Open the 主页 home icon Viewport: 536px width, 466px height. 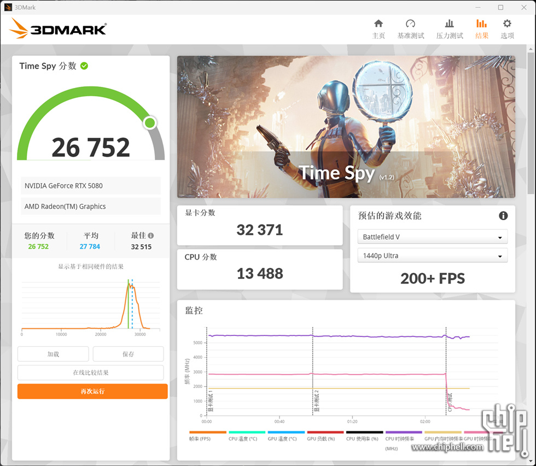(378, 23)
